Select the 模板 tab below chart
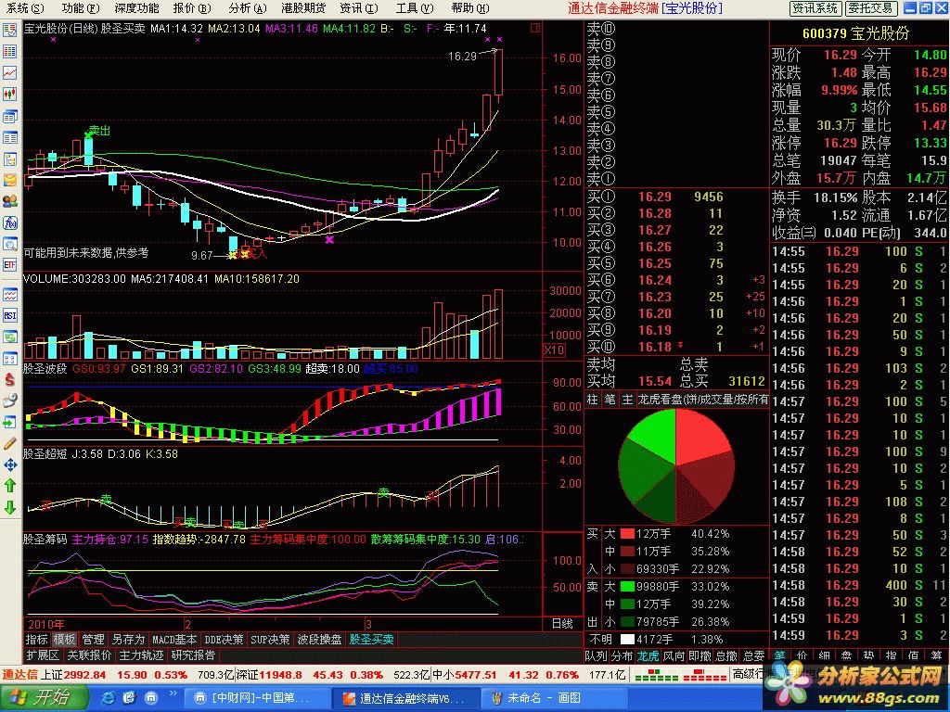This screenshot has height=712, width=950. [x=64, y=640]
